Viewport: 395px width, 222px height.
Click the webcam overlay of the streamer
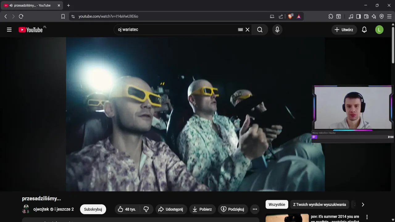point(353,108)
